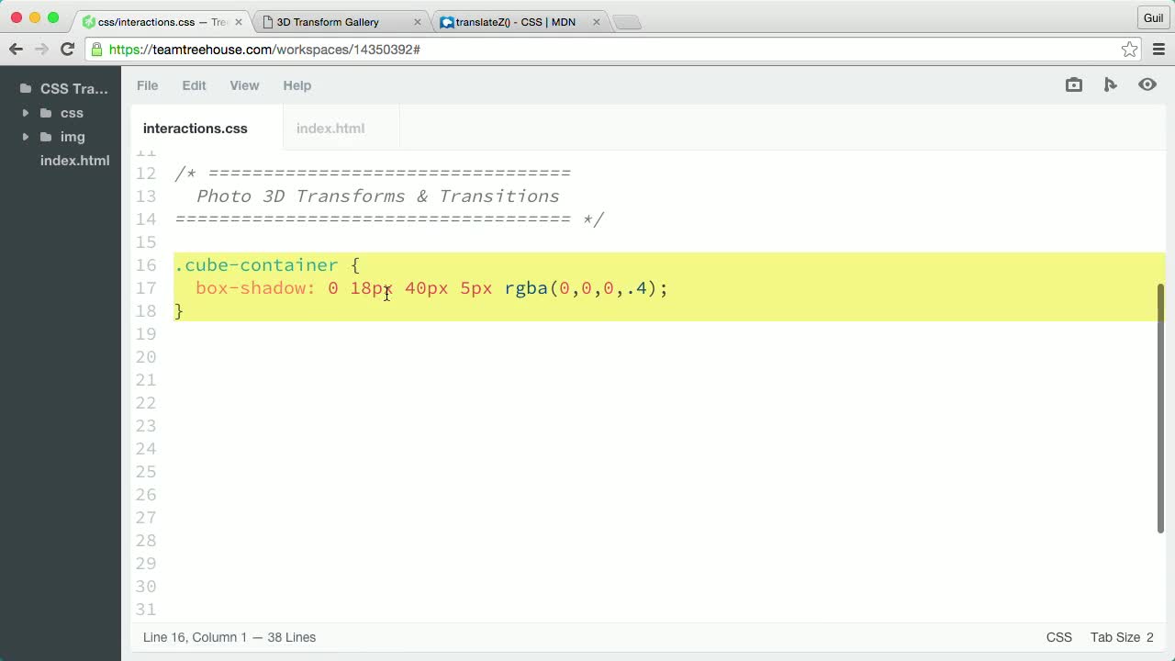Switch to the index.html editor tab
Image resolution: width=1175 pixels, height=661 pixels.
tap(330, 129)
